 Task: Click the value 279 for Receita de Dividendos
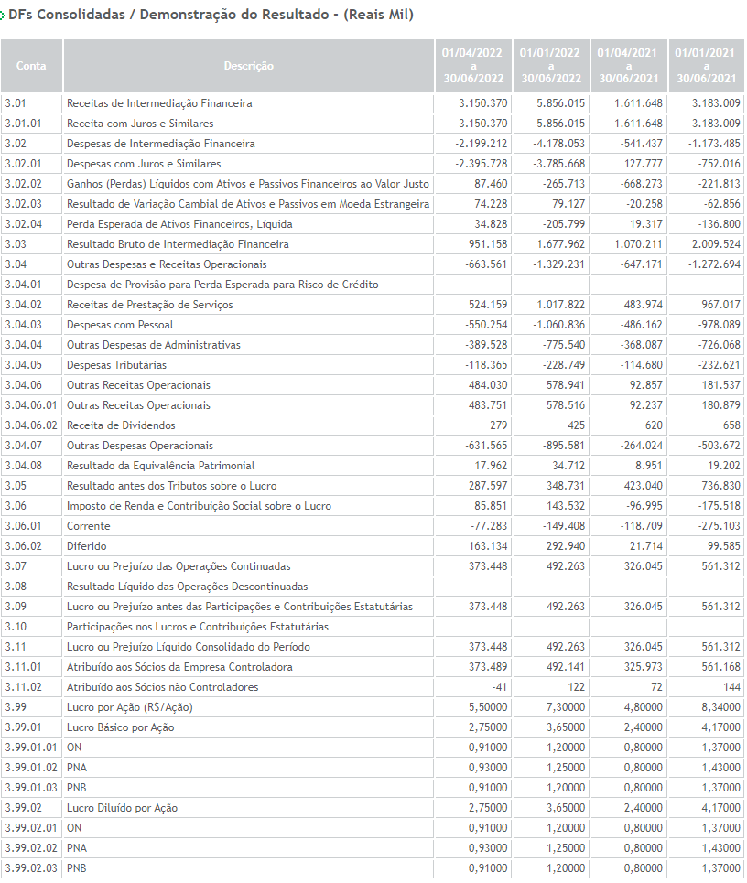click(499, 425)
